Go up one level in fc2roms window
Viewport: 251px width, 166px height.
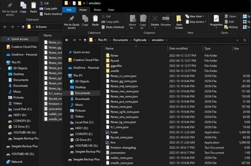pos(23,27)
